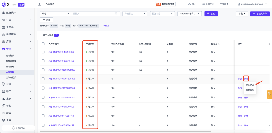
Task: Click the search magnifier icon in input
Action: (116, 14)
